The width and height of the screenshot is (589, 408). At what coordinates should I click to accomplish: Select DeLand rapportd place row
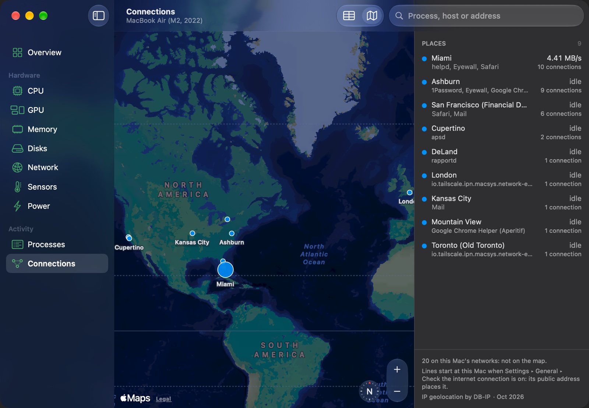(501, 156)
